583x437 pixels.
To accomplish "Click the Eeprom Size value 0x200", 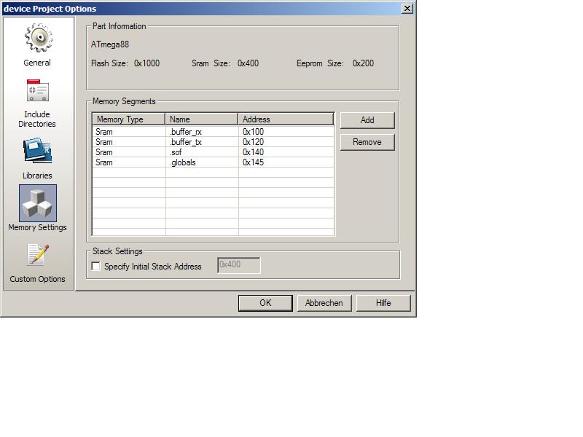I will click(363, 63).
